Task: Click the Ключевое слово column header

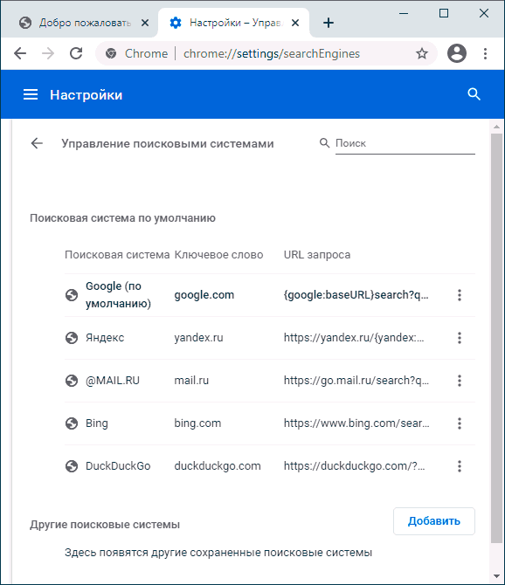Action: pyautogui.click(x=218, y=255)
